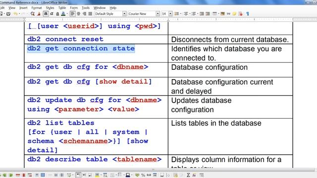Viewport: 317px width, 178px height.
Task: Click the Optimize Size icon in table toolbar
Action: [x=69, y=175]
